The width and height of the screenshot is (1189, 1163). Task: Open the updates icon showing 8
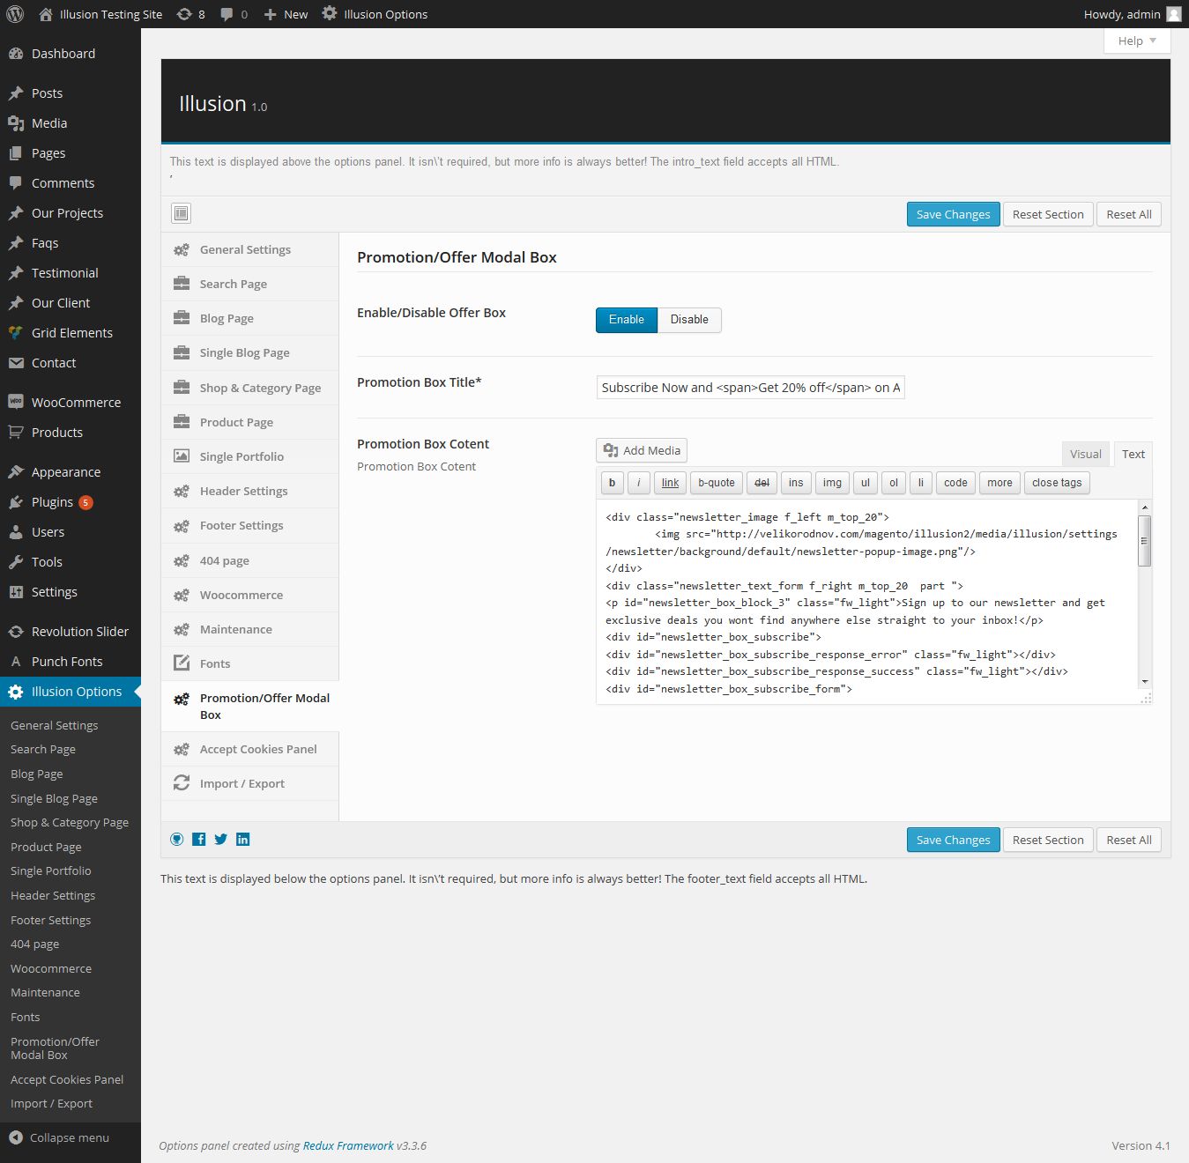pos(190,14)
